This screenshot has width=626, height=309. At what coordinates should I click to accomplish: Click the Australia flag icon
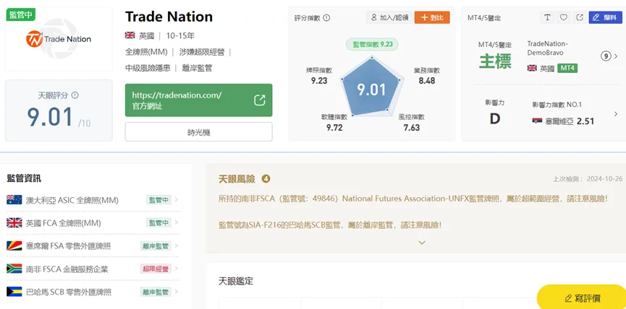(x=14, y=200)
